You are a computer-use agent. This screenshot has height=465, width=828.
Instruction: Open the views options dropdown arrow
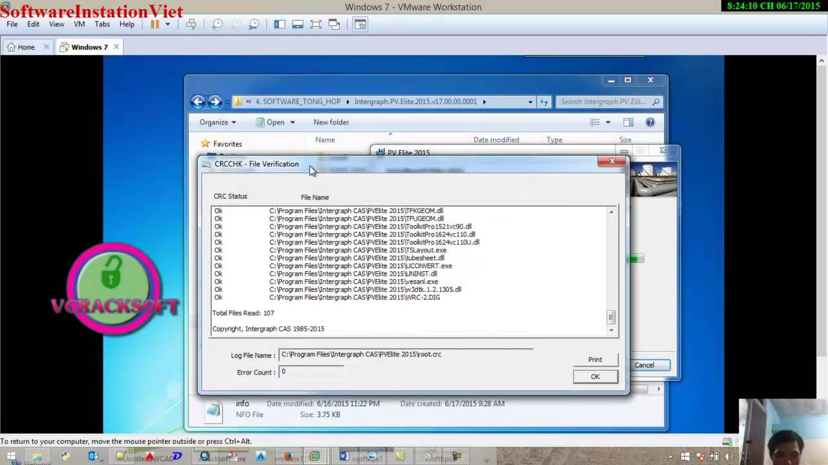(607, 122)
